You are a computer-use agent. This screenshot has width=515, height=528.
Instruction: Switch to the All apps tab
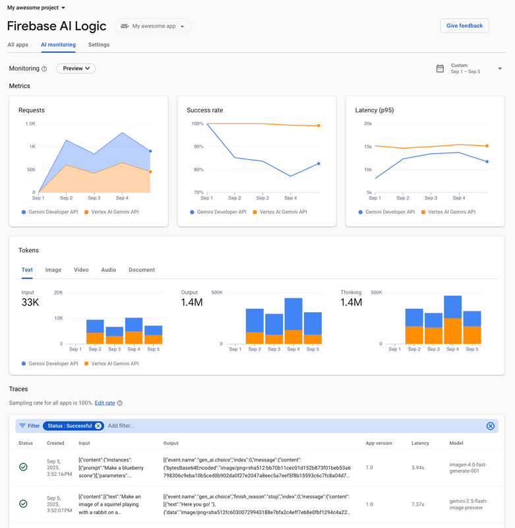tap(18, 44)
